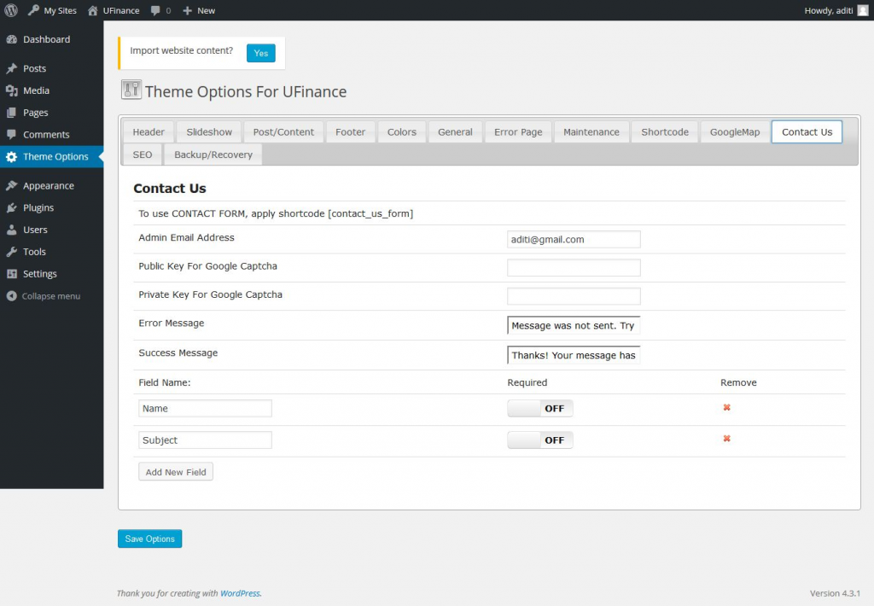
Task: Click the Admin Email Address input field
Action: point(573,239)
